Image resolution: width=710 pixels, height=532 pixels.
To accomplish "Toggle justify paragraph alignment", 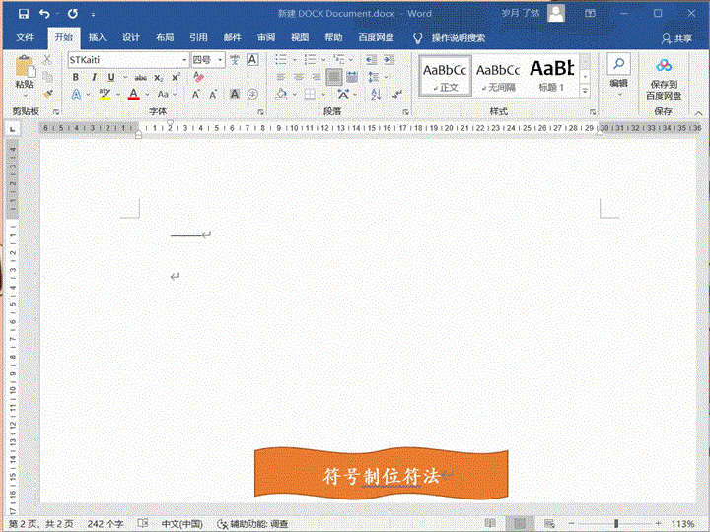I will pos(333,77).
